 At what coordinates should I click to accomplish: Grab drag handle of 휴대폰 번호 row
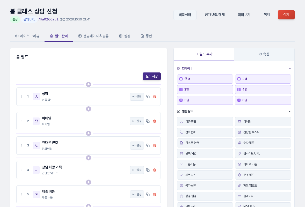pyautogui.click(x=21, y=145)
